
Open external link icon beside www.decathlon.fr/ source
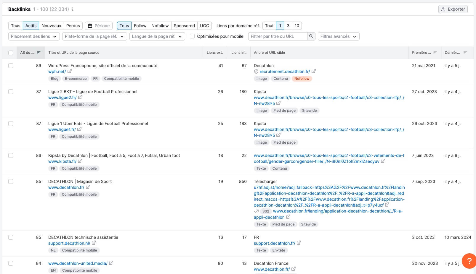[88, 187]
